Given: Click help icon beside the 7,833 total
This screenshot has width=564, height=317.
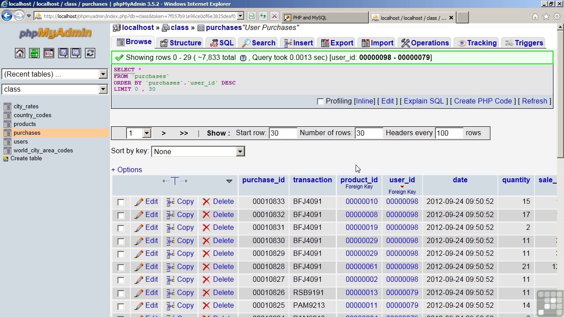Looking at the screenshot, I should pyautogui.click(x=243, y=58).
